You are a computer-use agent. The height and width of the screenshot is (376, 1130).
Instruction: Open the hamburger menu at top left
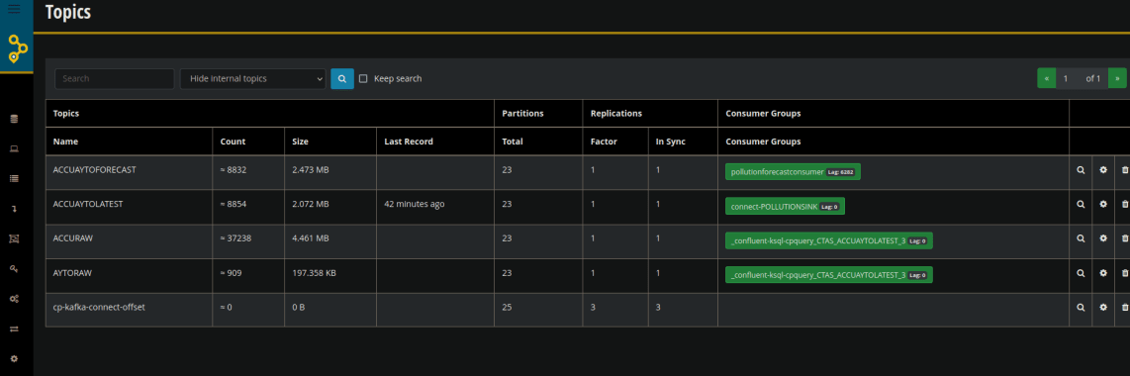[x=14, y=9]
